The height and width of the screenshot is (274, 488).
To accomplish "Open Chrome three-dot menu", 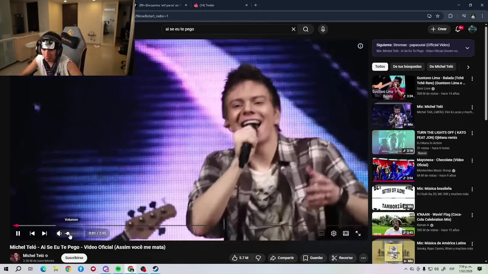I will (482, 16).
